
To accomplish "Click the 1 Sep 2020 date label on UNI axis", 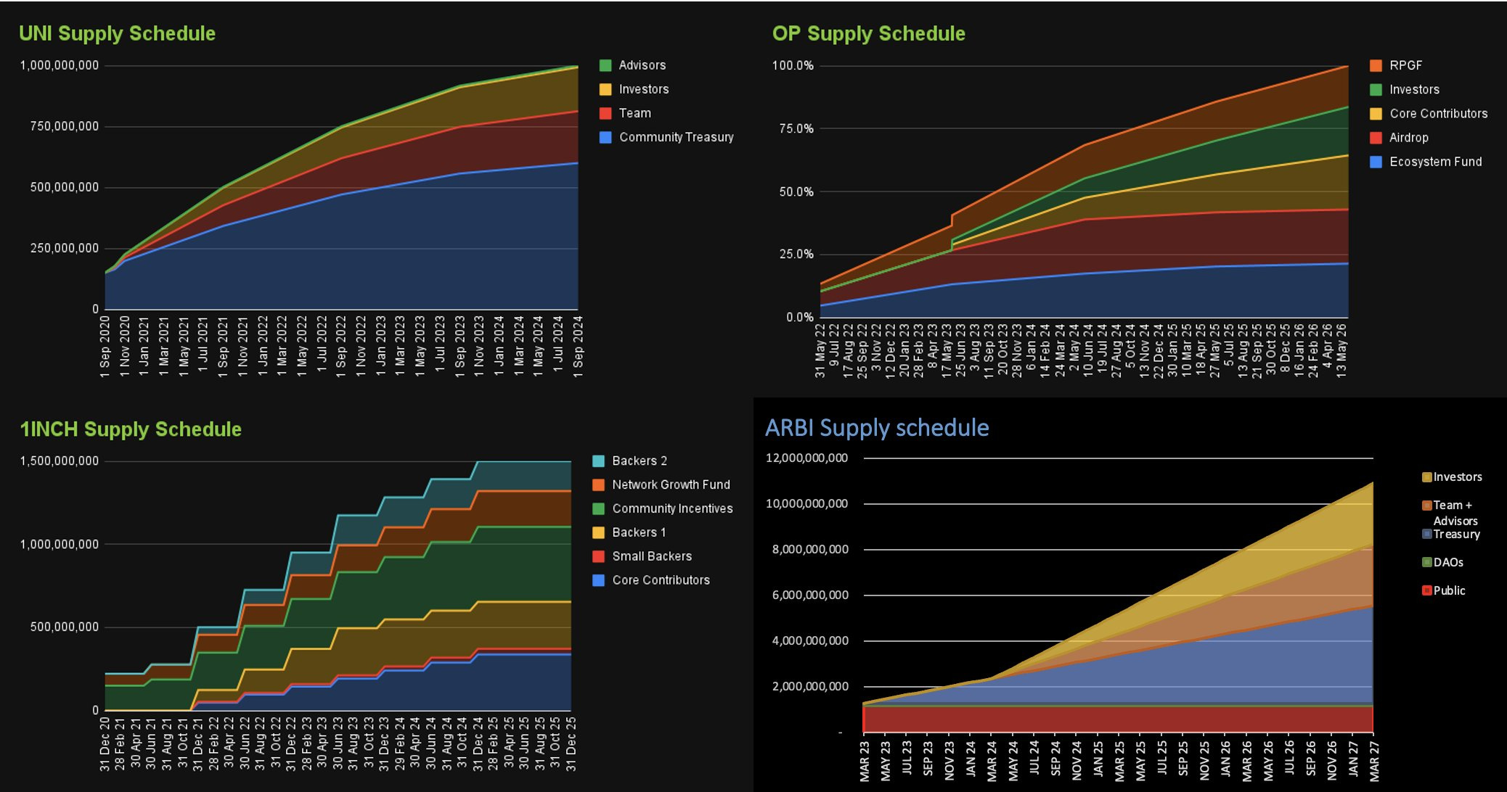I will coord(105,346).
